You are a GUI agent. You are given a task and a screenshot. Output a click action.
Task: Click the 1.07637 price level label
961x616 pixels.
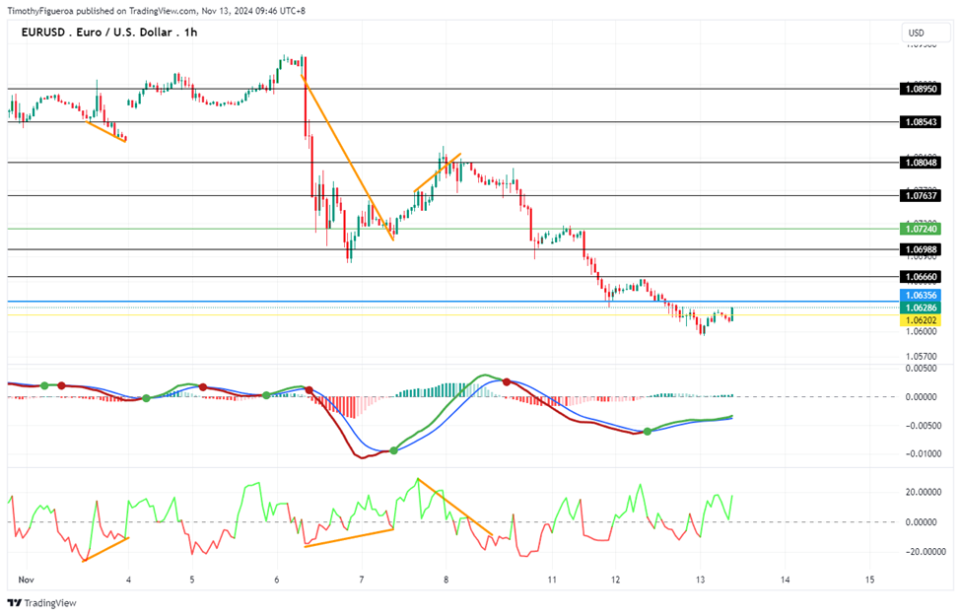click(921, 195)
